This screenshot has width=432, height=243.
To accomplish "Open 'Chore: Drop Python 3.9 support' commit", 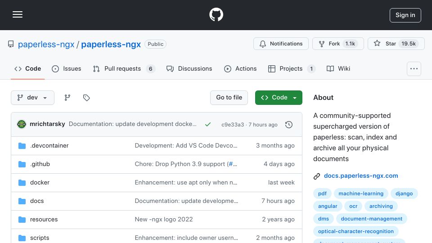I will coord(180,164).
